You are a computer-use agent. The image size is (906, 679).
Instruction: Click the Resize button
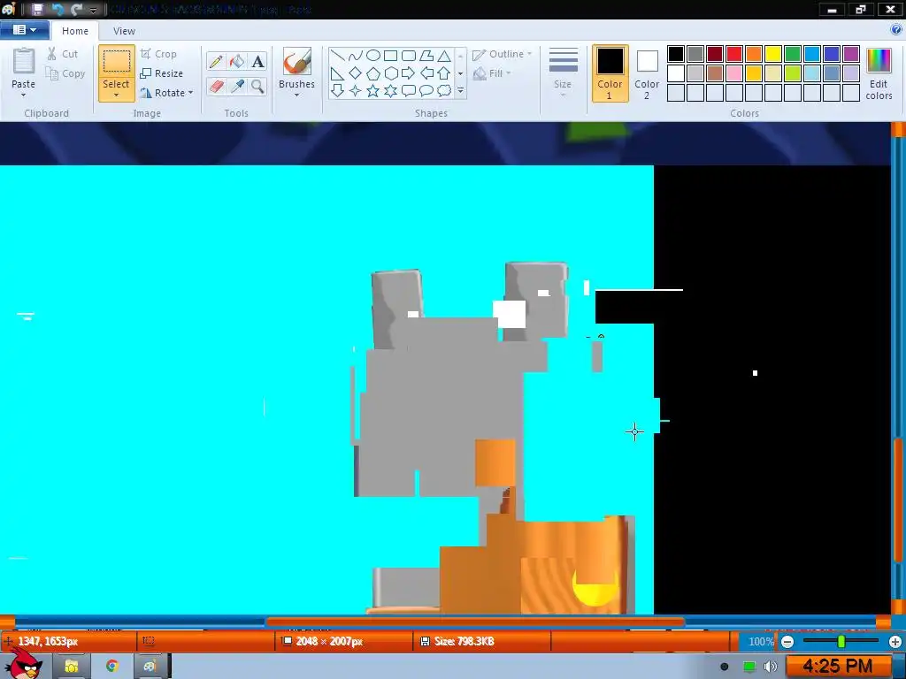162,73
